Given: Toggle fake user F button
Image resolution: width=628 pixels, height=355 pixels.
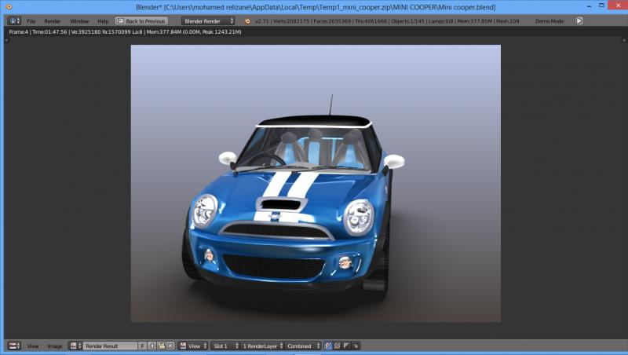Looking at the screenshot, I should (x=142, y=346).
